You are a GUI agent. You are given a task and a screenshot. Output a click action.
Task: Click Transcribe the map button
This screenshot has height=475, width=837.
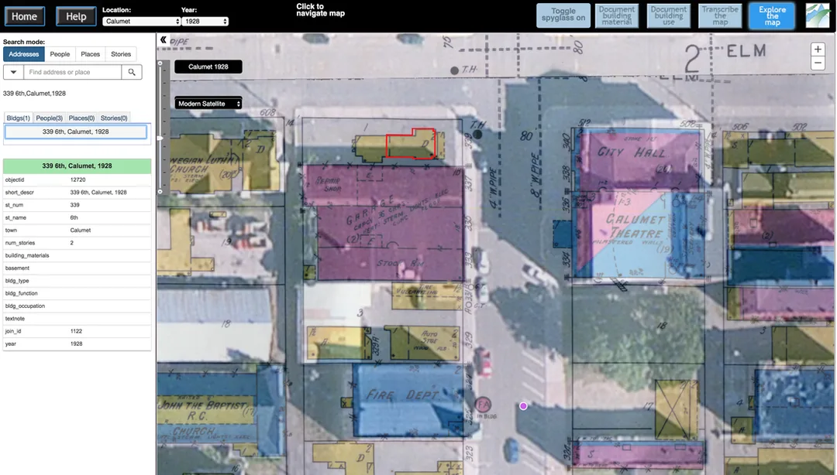click(x=720, y=15)
